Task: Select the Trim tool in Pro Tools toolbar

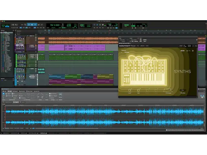Action: [x=29, y=25]
